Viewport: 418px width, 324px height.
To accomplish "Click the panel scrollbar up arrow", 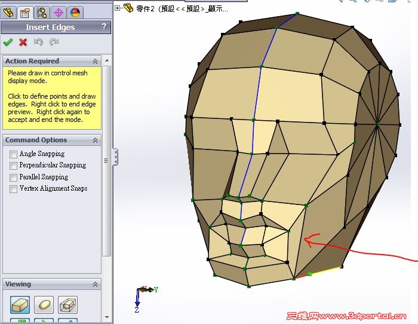I will coord(107,60).
